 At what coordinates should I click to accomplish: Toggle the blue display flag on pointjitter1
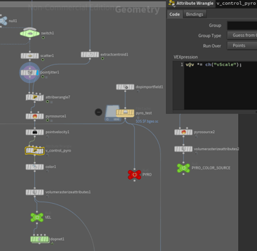click(x=38, y=73)
